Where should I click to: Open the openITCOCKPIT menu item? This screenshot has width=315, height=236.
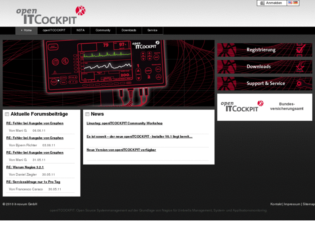pos(54,30)
